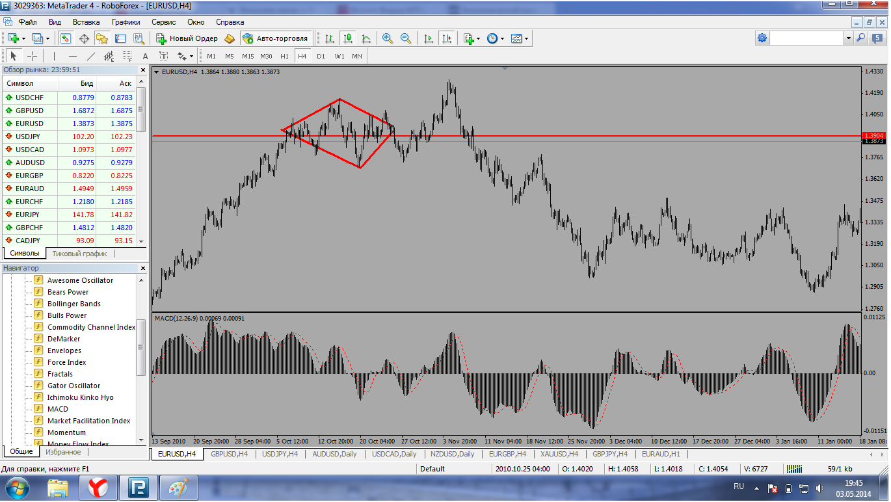The width and height of the screenshot is (891, 502).
Task: Toggle chart auto scroll icon
Action: [428, 38]
